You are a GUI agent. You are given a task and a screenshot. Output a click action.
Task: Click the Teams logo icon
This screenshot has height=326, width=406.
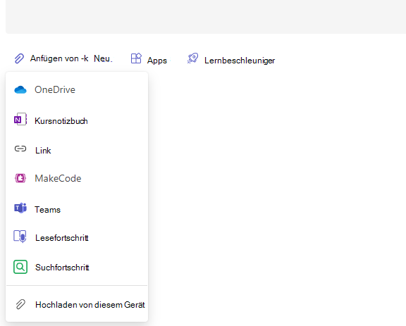[x=20, y=208]
